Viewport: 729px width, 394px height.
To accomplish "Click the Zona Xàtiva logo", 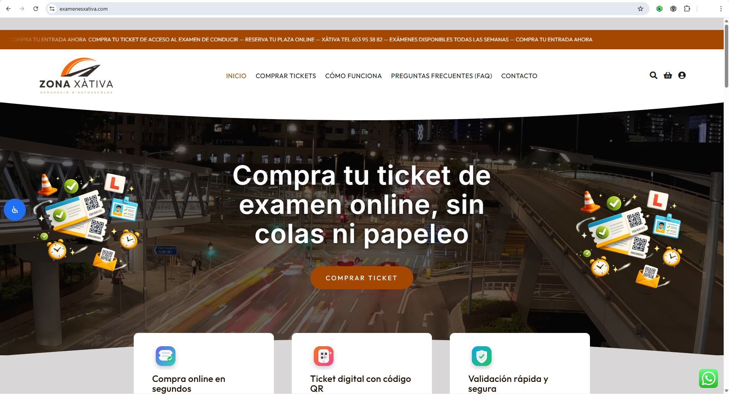I will pyautogui.click(x=76, y=76).
